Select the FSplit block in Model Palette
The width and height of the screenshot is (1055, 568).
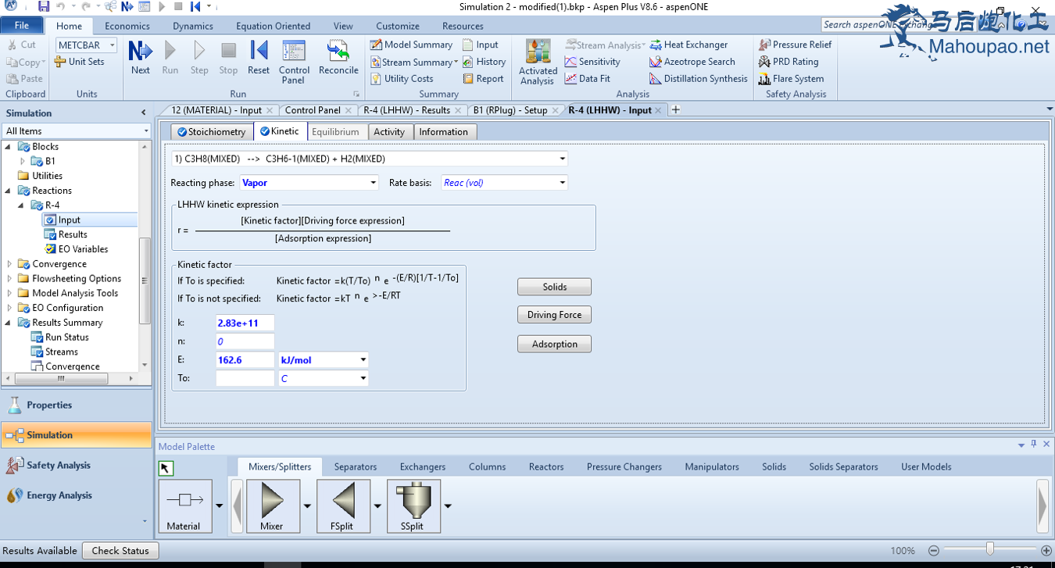pos(343,506)
